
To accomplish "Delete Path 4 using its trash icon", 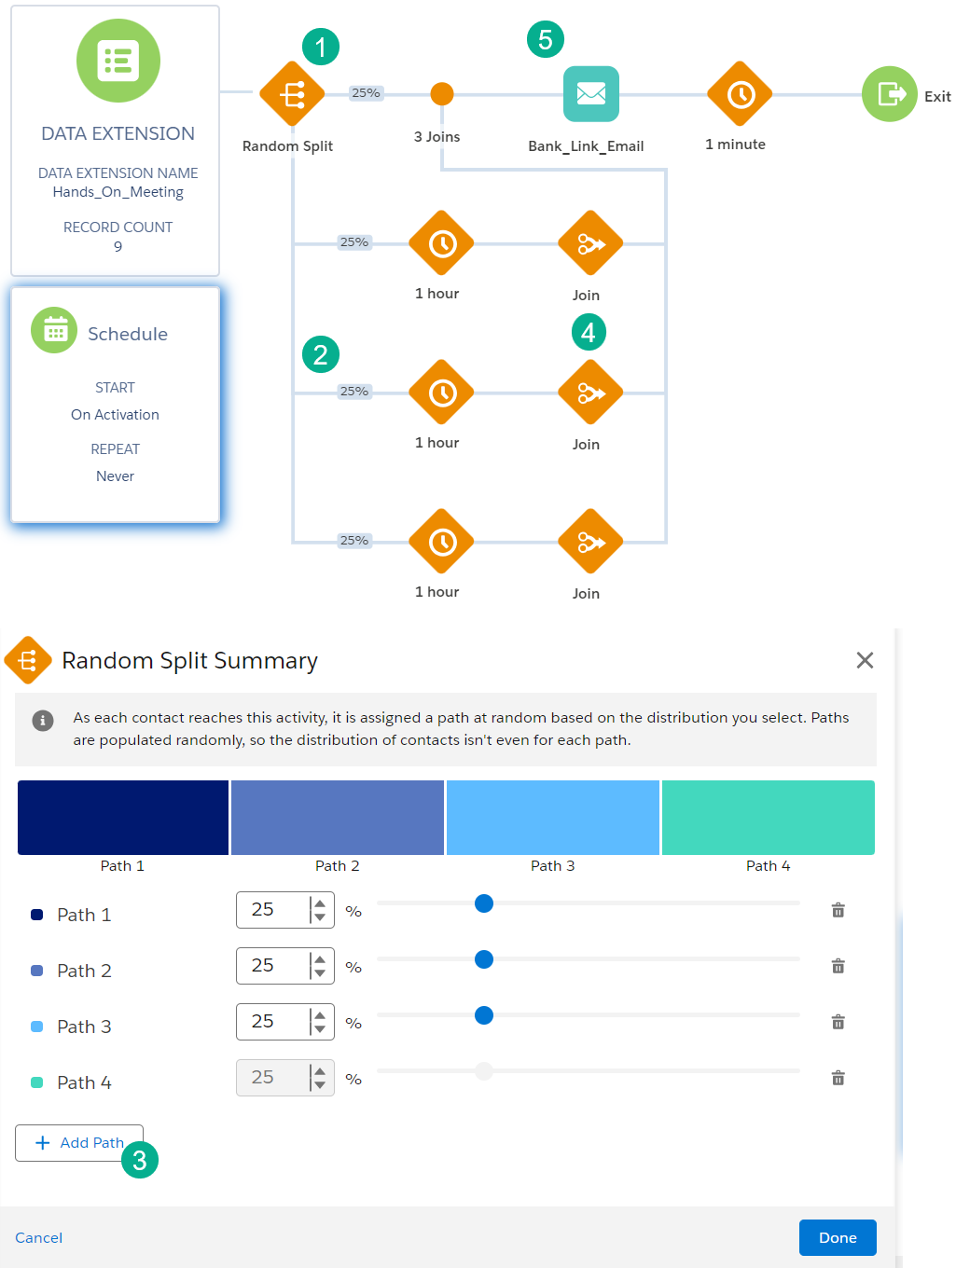I will click(x=838, y=1078).
